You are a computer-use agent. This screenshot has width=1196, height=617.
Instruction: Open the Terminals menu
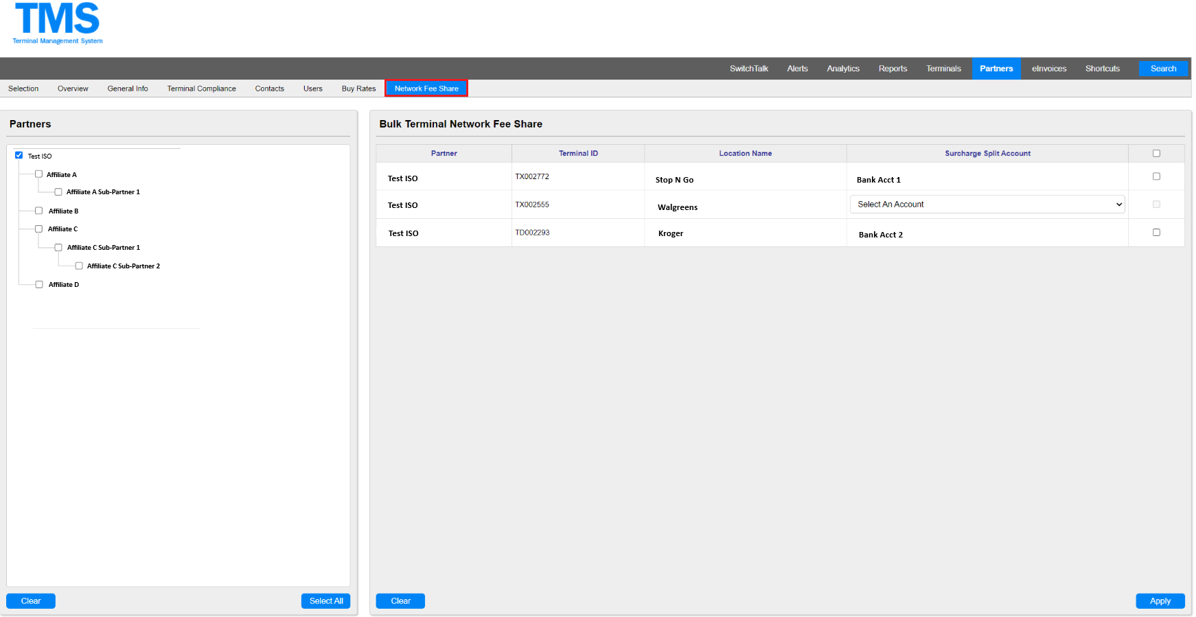943,69
